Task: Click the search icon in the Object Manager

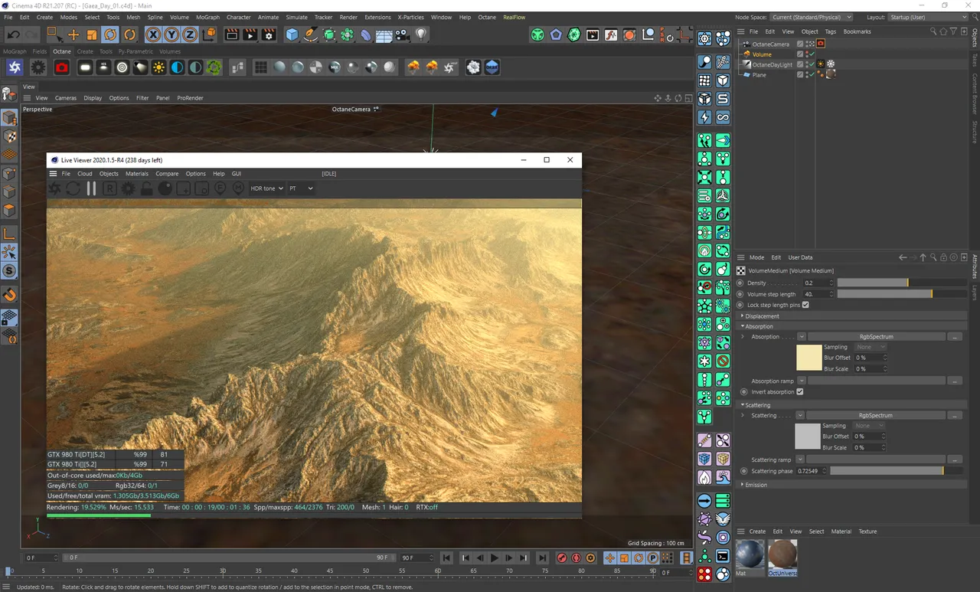Action: 933,31
